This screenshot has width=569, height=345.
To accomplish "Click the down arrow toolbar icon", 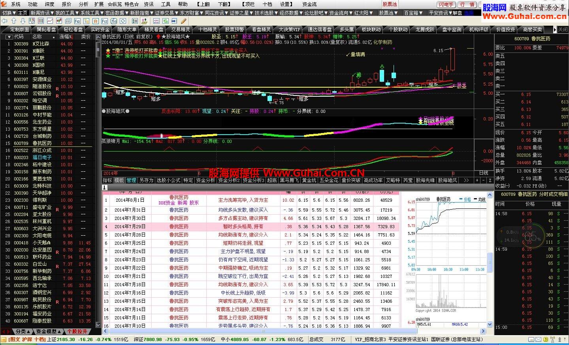I will 23,21.
